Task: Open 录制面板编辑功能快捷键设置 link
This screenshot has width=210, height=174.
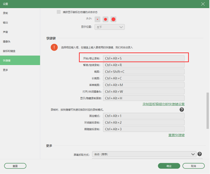Action: coord(163,104)
